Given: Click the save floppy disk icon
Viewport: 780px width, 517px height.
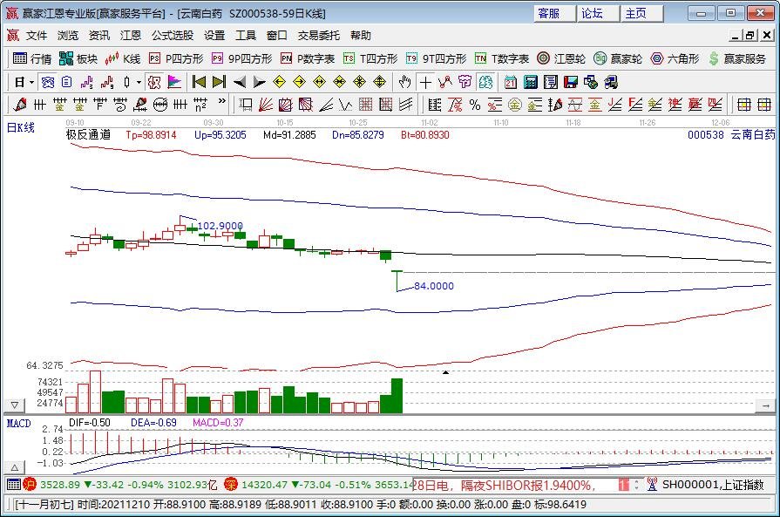Looking at the screenshot, I should 571,82.
